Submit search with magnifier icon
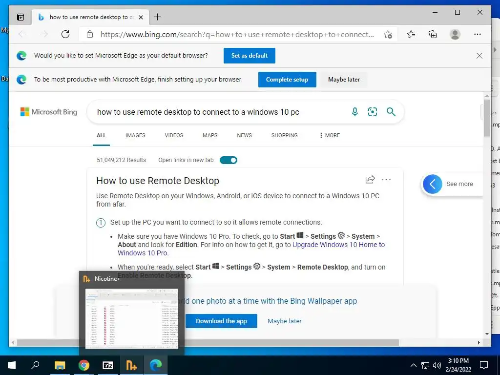This screenshot has width=500, height=375. point(391,112)
